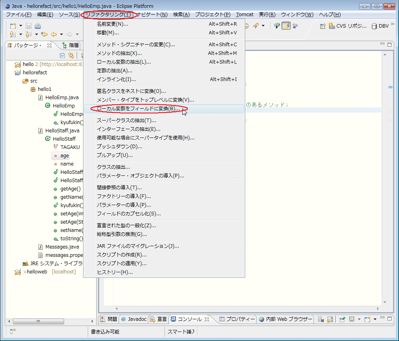The width and height of the screenshot is (399, 341).
Task: Click the Previous Annotation icon
Action: click(28, 34)
